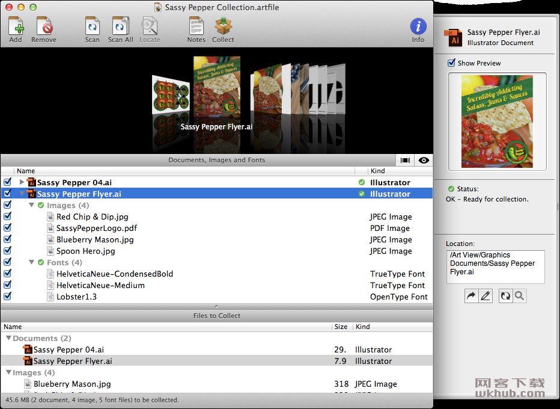This screenshot has width=560, height=409.
Task: Click the rescan arrows button under Location
Action: click(505, 296)
